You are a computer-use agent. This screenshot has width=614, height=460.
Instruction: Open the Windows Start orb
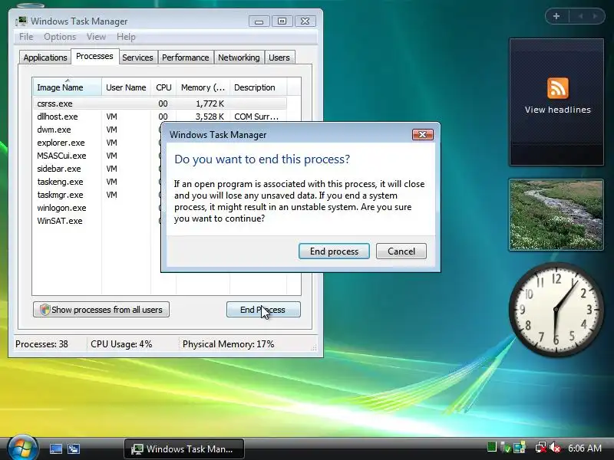click(x=22, y=448)
